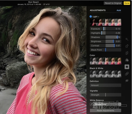
Task: Click the Light thumbnail strip
Action: [x=106, y=22]
